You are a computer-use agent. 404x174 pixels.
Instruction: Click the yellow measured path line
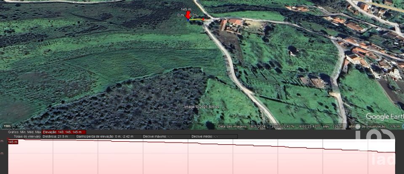(x=196, y=19)
